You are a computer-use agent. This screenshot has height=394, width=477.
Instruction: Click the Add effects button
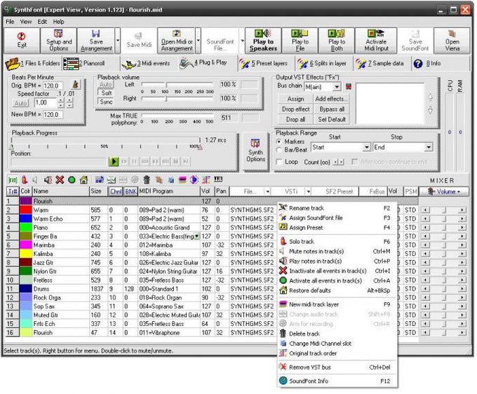[x=331, y=99]
